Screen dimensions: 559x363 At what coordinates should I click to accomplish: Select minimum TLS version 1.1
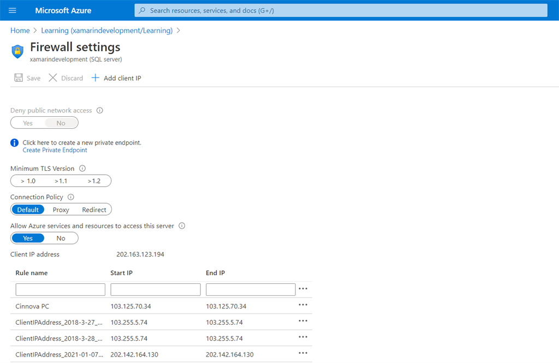61,181
